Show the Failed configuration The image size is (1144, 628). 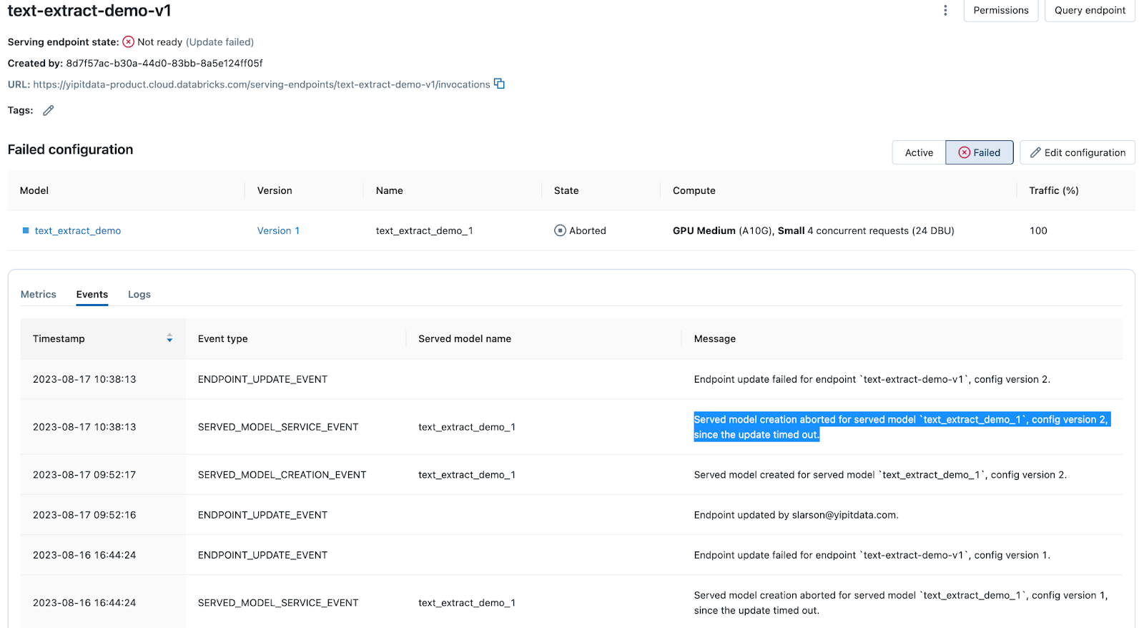[x=979, y=152]
